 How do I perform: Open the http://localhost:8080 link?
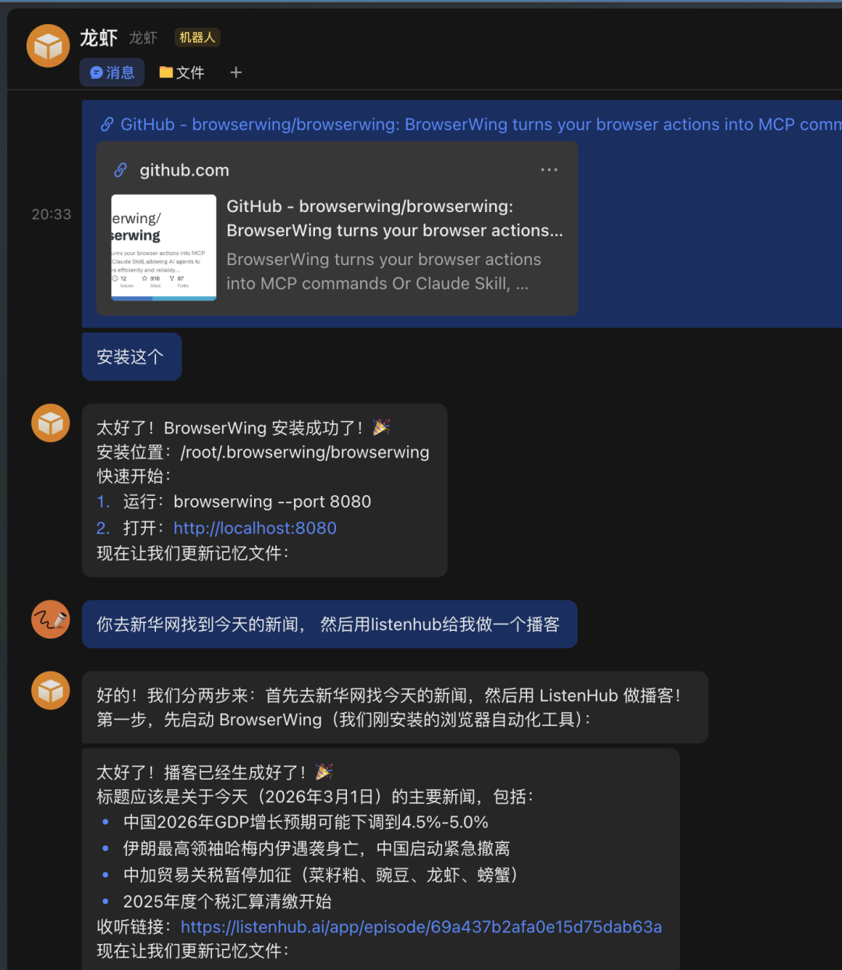point(255,528)
